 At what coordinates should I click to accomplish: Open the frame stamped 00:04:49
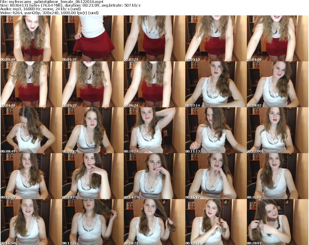coord(31,84)
